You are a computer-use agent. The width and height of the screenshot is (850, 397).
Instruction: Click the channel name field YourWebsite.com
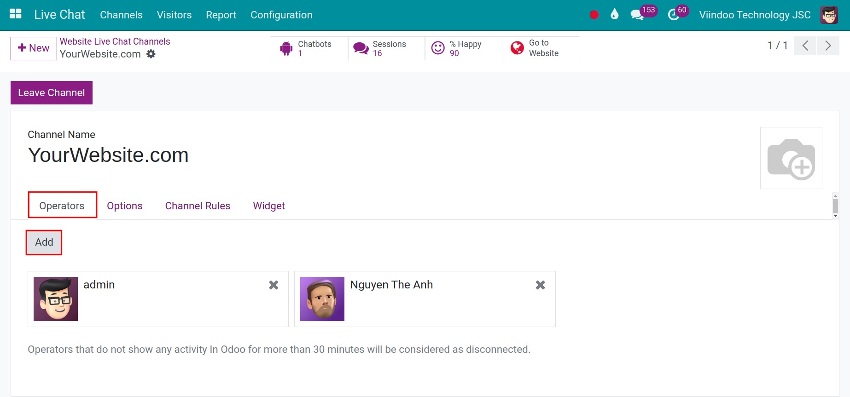pyautogui.click(x=108, y=155)
